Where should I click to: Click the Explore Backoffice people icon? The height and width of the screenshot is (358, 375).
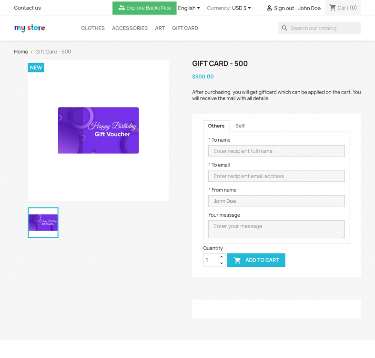(x=122, y=8)
